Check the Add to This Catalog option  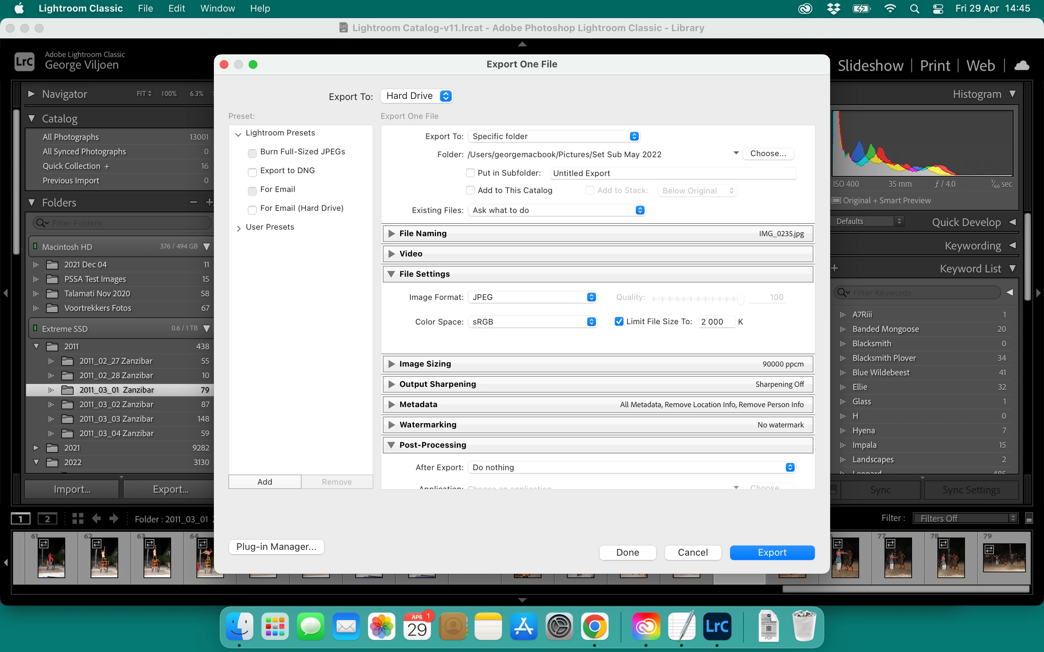[x=471, y=190]
